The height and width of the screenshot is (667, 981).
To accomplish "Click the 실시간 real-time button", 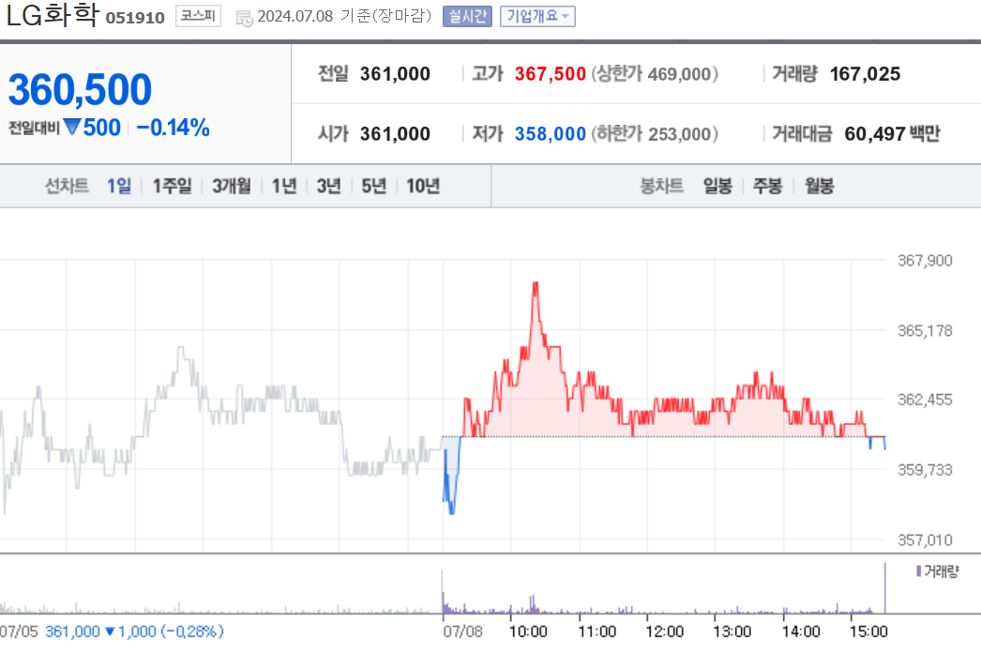I will (x=467, y=16).
